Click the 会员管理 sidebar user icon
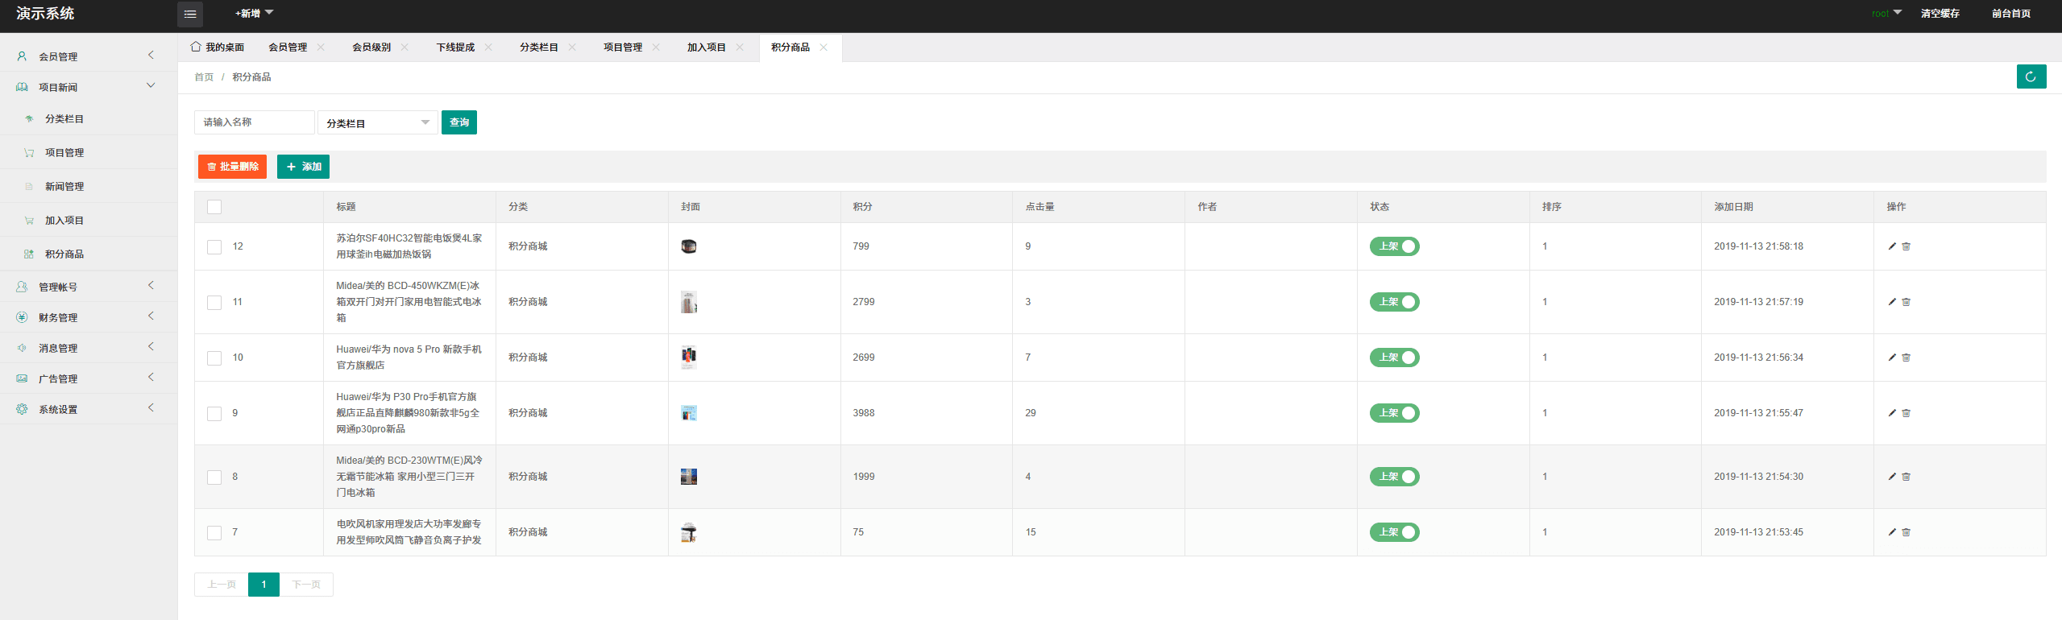The height and width of the screenshot is (620, 2062). click(22, 56)
